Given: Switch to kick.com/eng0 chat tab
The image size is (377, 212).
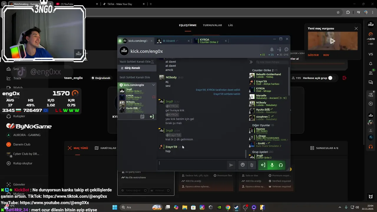Looking at the screenshot, I should 135,41.
